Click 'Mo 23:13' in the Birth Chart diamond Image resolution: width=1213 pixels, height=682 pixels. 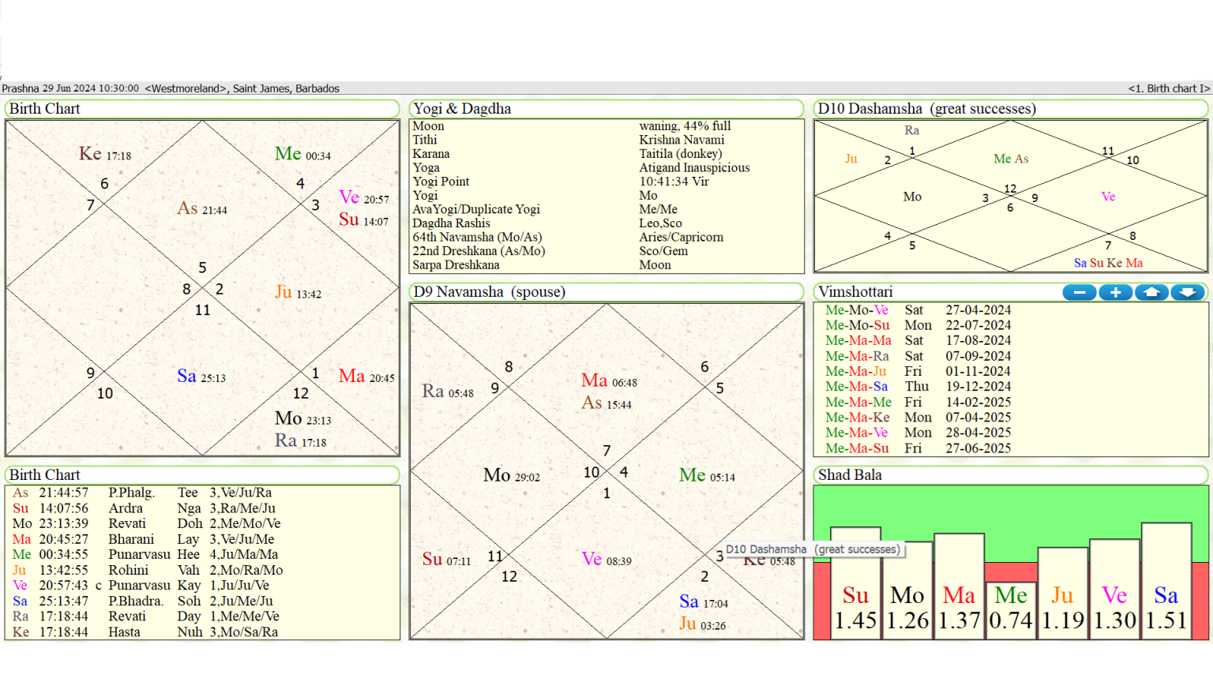(303, 419)
